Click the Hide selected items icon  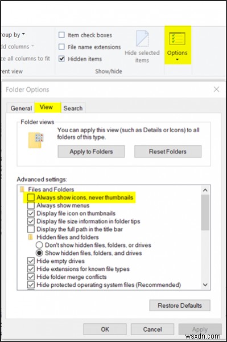142,39
